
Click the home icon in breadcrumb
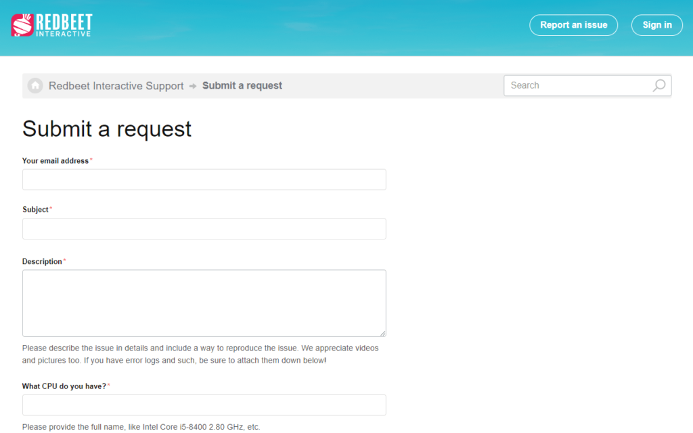point(35,85)
